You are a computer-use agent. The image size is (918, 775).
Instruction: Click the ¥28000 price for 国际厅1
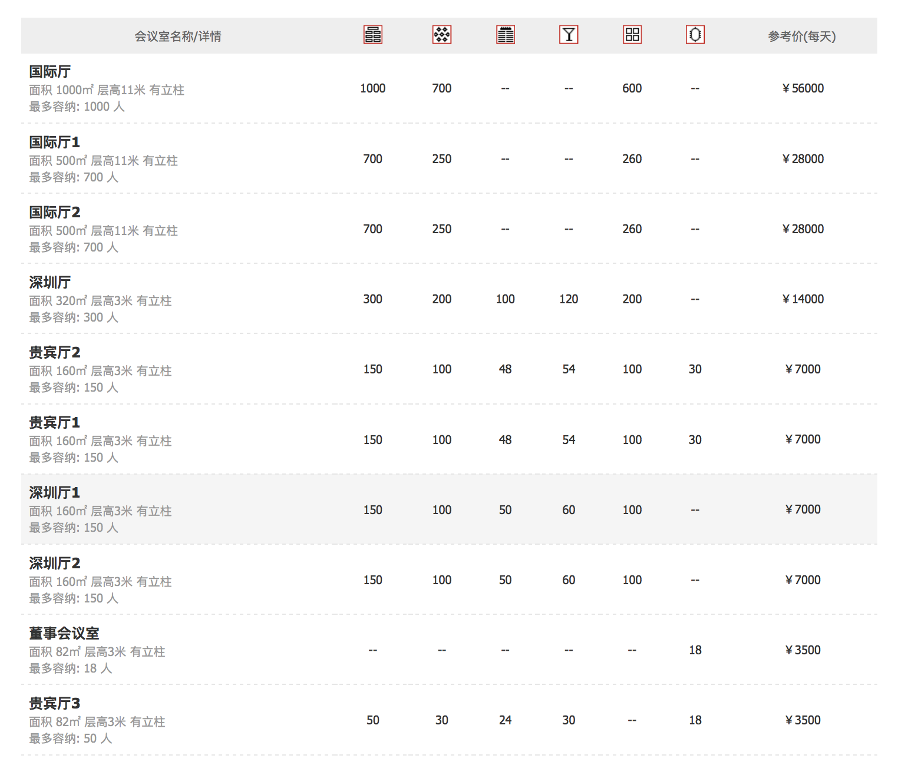click(803, 159)
